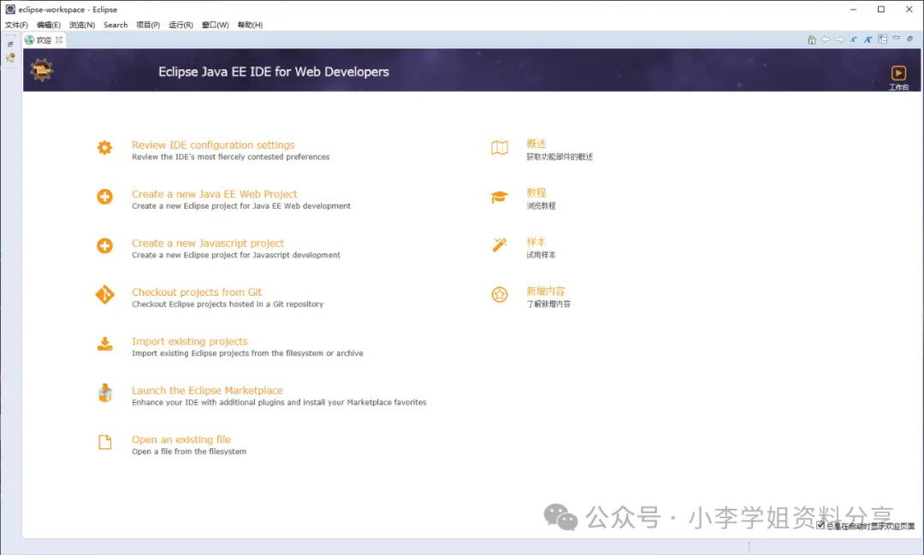Open the 概述 overview link

click(x=536, y=144)
